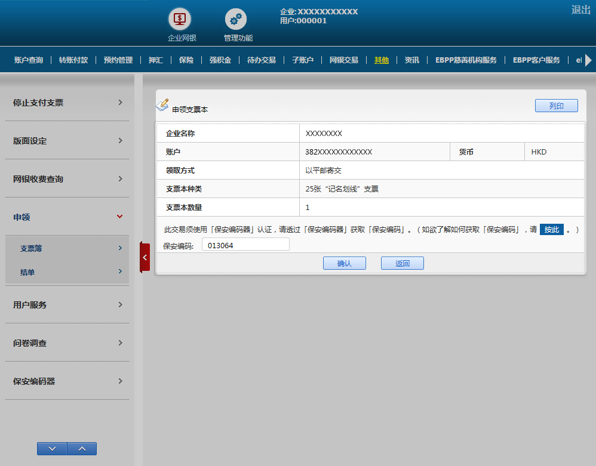Expand the 版面设定 sidebar section
The image size is (596, 466).
pos(67,141)
